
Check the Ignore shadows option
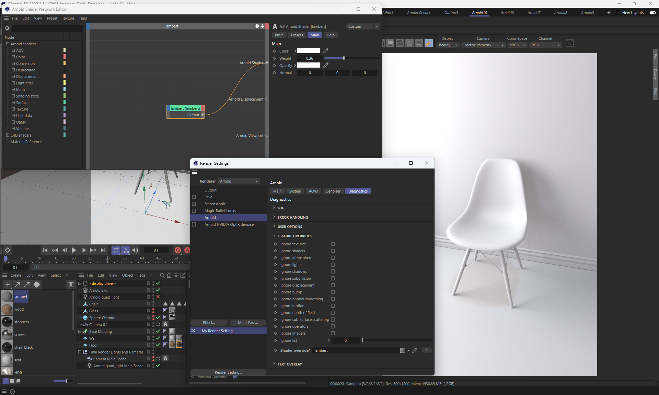coord(333,271)
